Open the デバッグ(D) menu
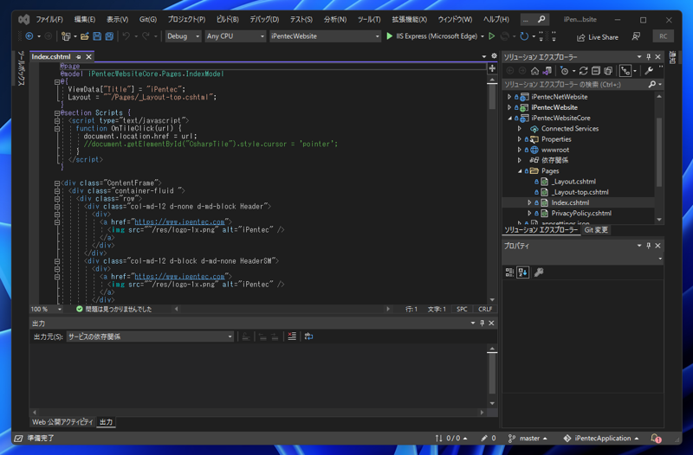Image resolution: width=693 pixels, height=455 pixels. [x=264, y=19]
